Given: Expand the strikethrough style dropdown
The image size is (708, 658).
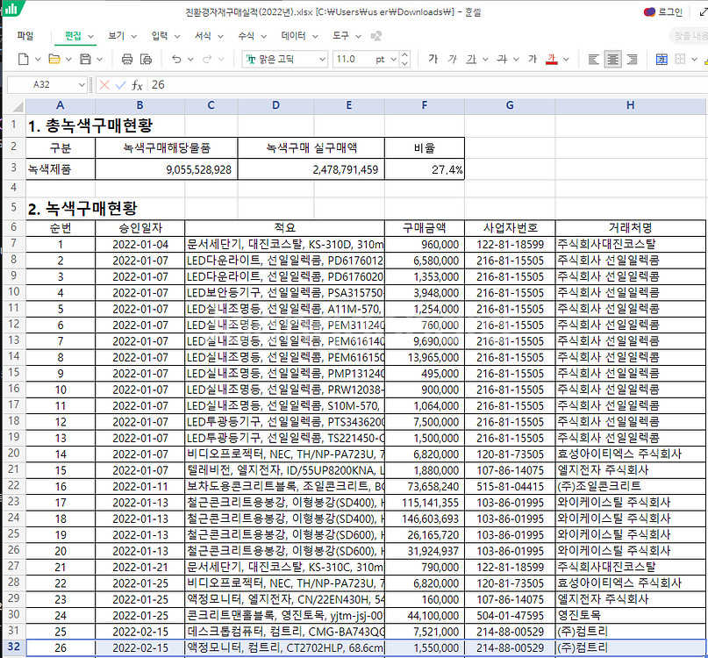Looking at the screenshot, I should click(x=516, y=59).
